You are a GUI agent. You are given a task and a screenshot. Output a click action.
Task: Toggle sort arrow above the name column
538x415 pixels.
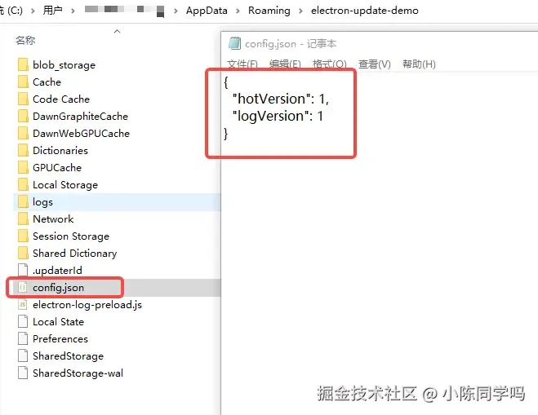pos(117,31)
